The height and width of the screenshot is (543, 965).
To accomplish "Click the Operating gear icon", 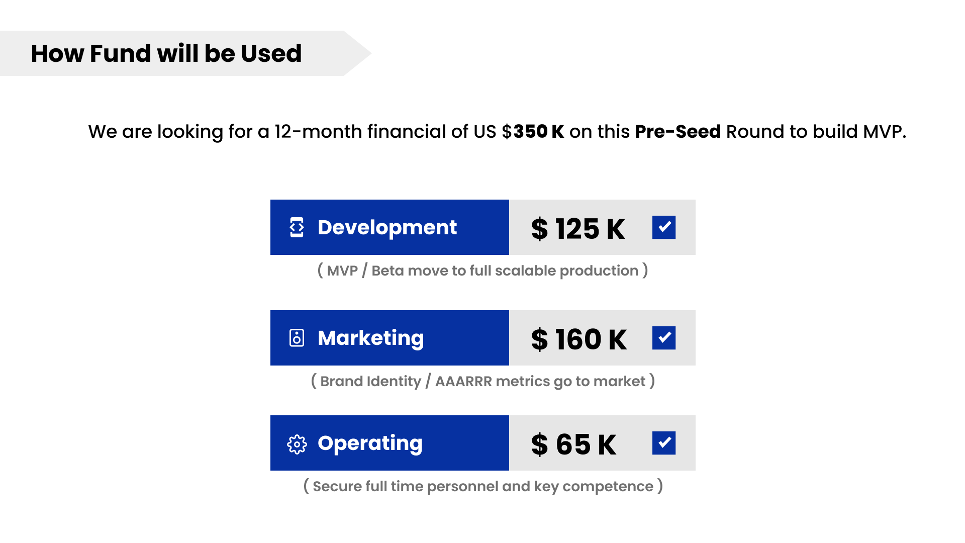I will pyautogui.click(x=297, y=444).
